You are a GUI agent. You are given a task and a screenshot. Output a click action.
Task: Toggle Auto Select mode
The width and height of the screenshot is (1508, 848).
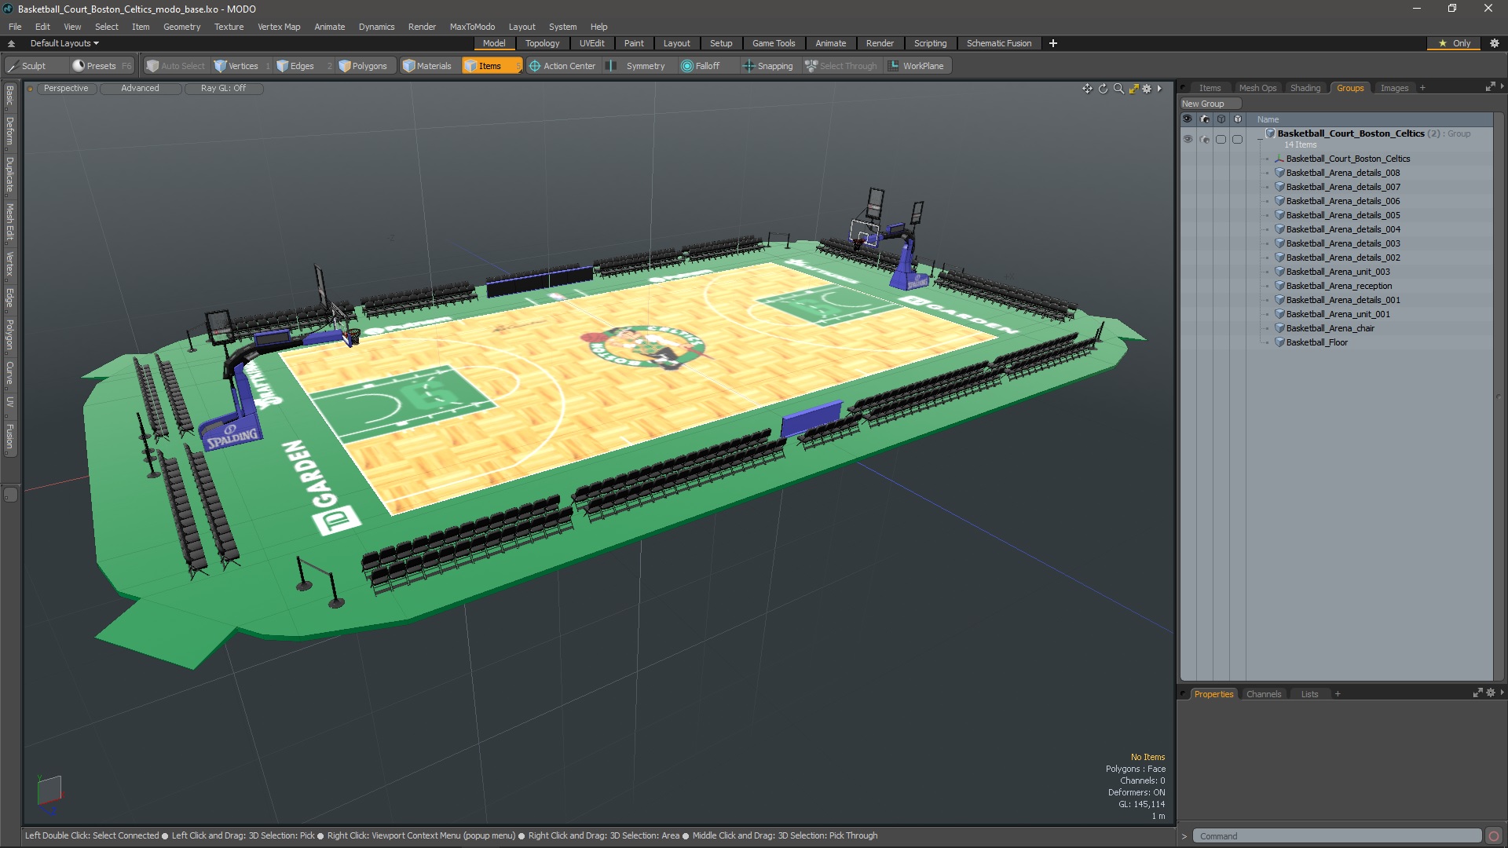pos(176,66)
